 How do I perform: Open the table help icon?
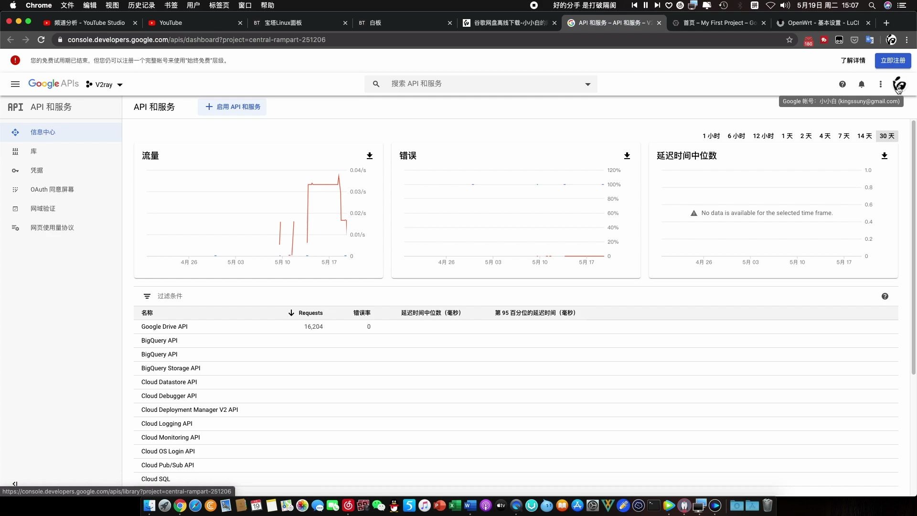885,296
